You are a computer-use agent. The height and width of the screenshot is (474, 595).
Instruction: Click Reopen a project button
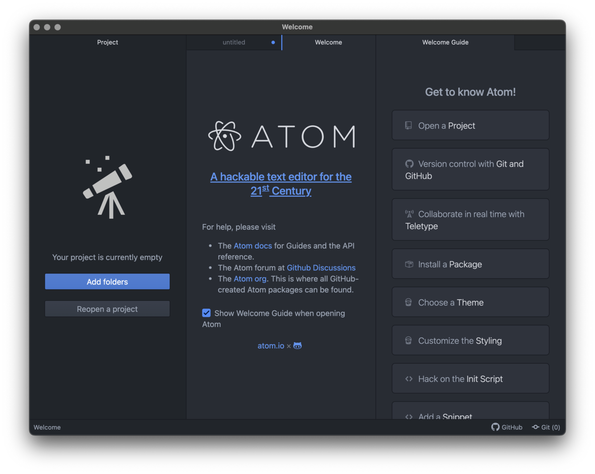107,309
